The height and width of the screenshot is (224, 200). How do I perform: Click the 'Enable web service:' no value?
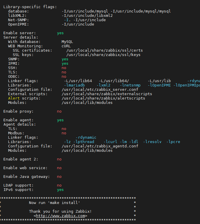coord(59,168)
